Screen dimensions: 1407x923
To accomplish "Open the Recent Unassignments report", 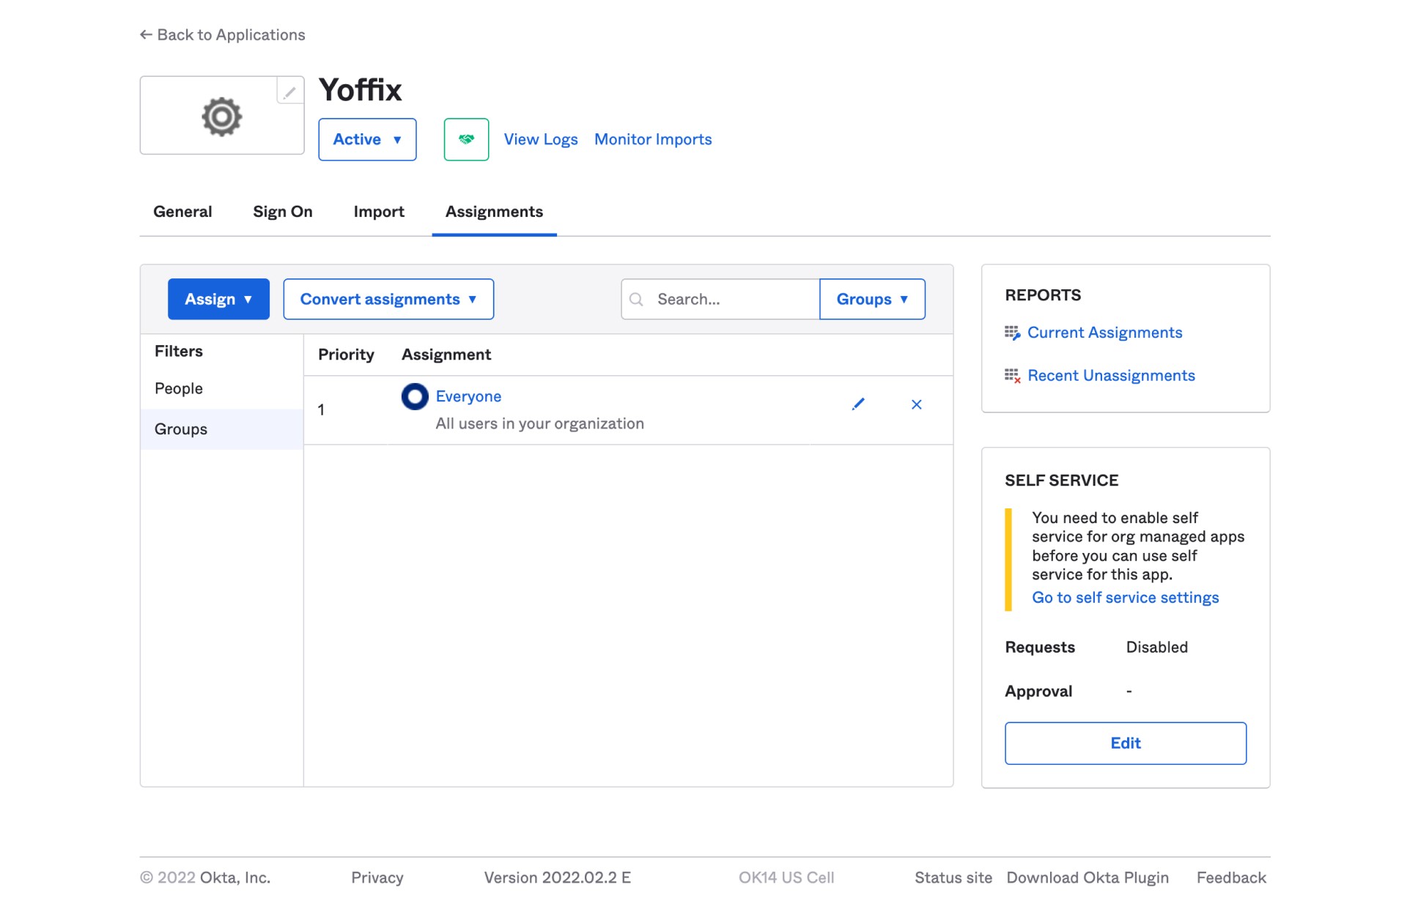I will (x=1111, y=376).
